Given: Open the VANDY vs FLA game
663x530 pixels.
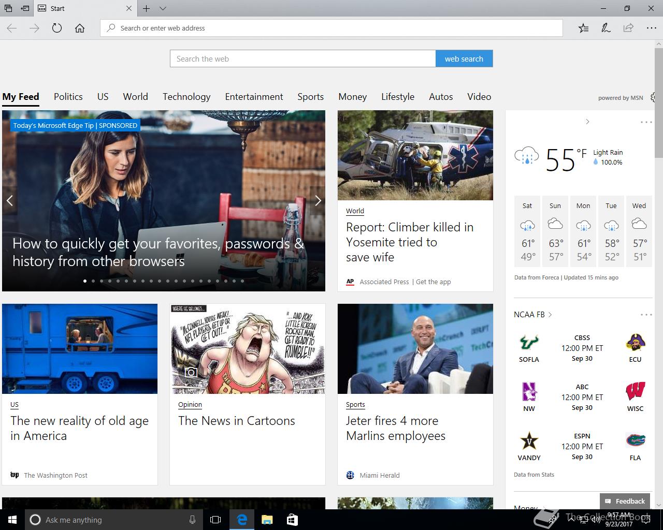Looking at the screenshot, I should pyautogui.click(x=582, y=447).
